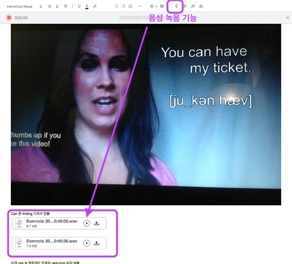Open the font size 15 dropdown

[x=53, y=7]
